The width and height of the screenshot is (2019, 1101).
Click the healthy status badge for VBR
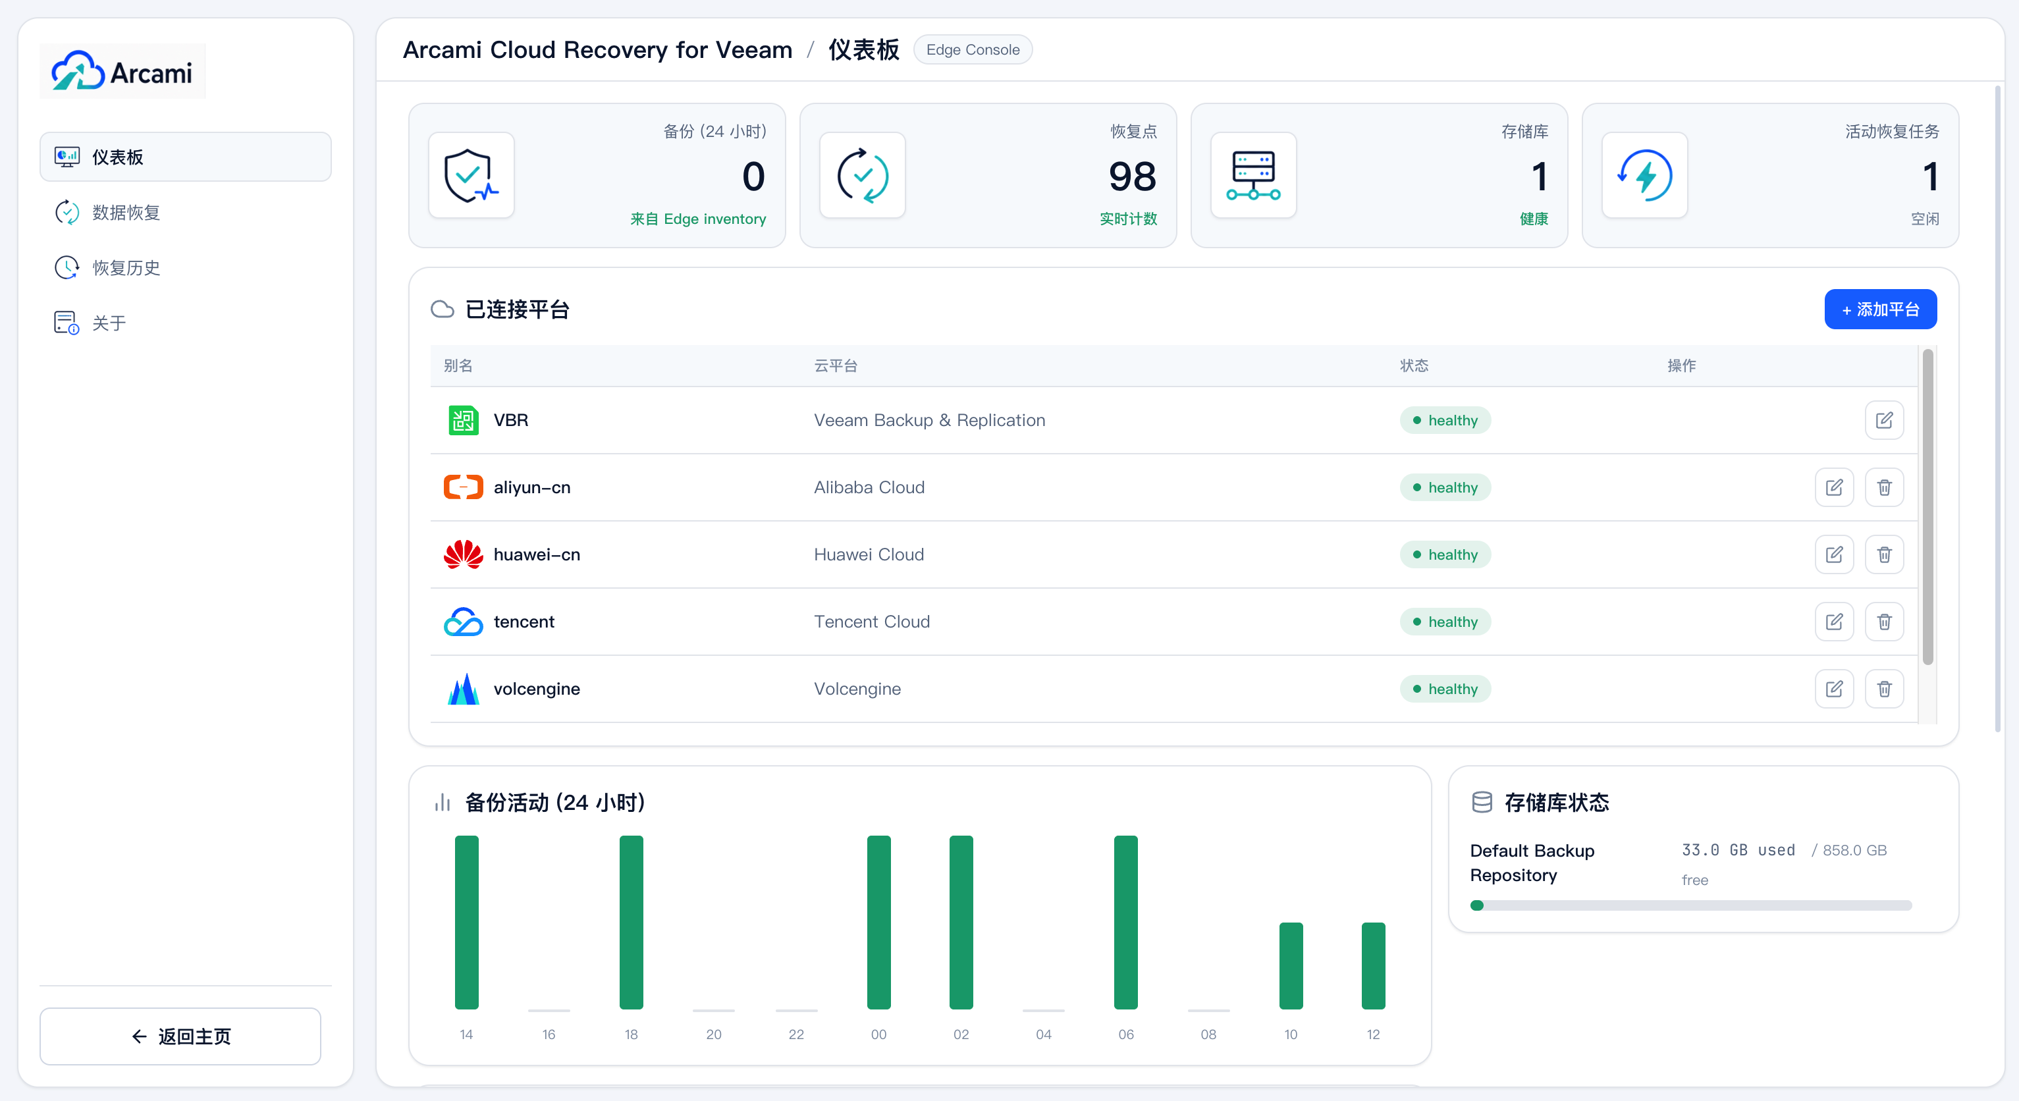click(x=1445, y=420)
